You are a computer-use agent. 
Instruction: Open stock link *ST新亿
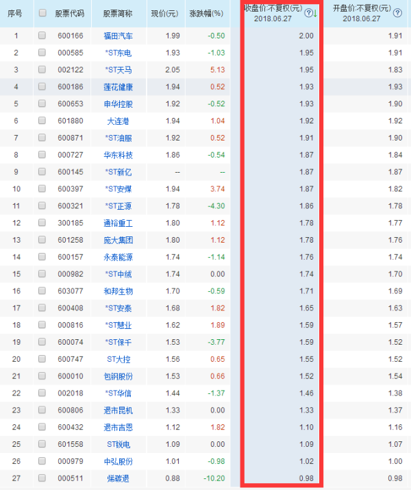click(x=118, y=172)
